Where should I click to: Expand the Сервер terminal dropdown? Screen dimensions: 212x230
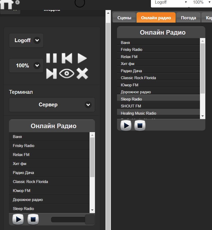click(x=52, y=105)
